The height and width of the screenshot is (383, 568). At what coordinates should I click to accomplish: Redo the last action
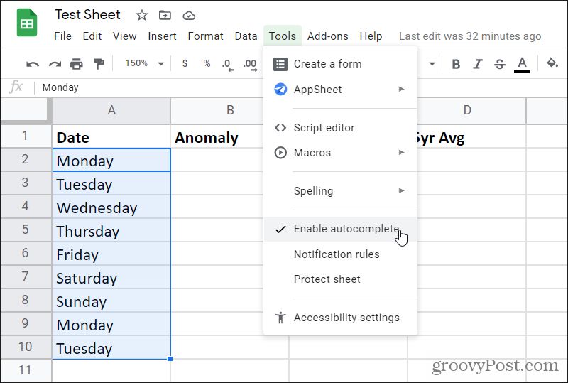(x=55, y=64)
